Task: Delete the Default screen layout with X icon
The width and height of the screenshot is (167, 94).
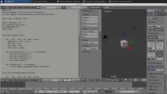Action: [60, 8]
